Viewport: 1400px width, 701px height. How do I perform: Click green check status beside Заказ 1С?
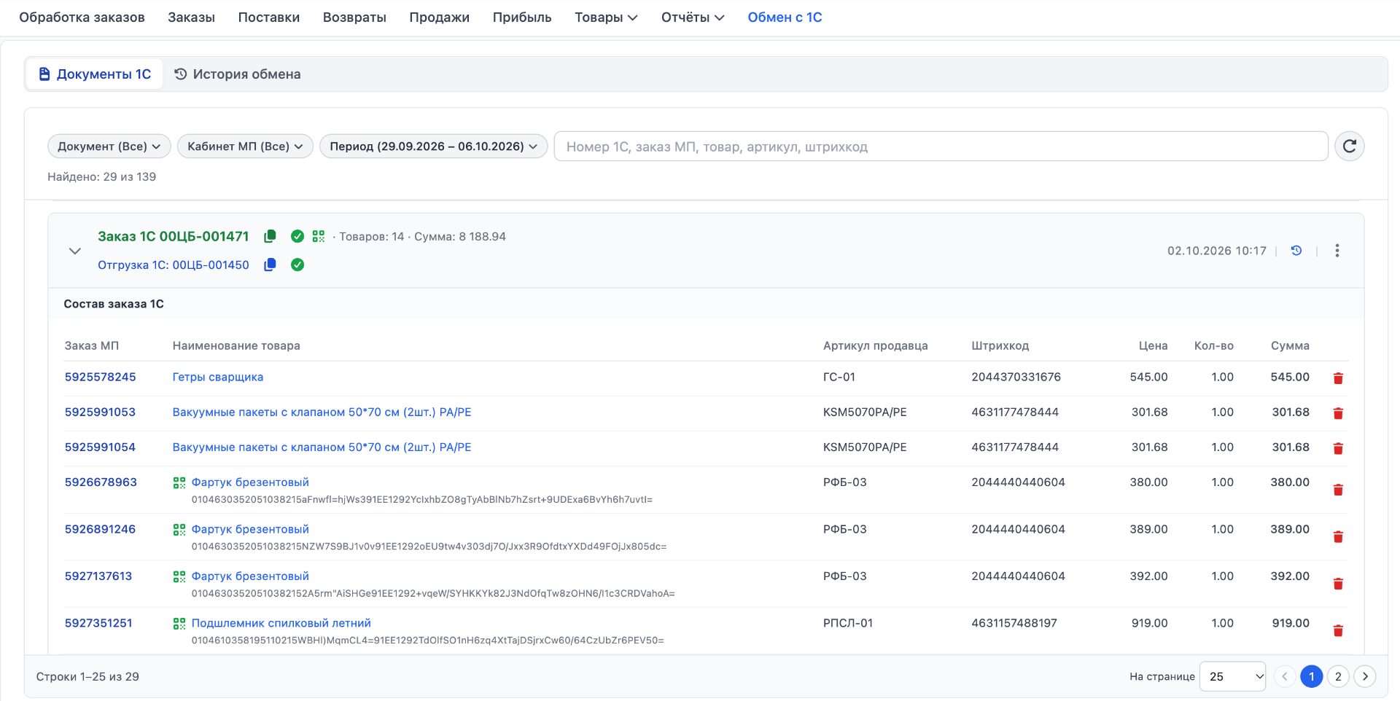pos(297,236)
